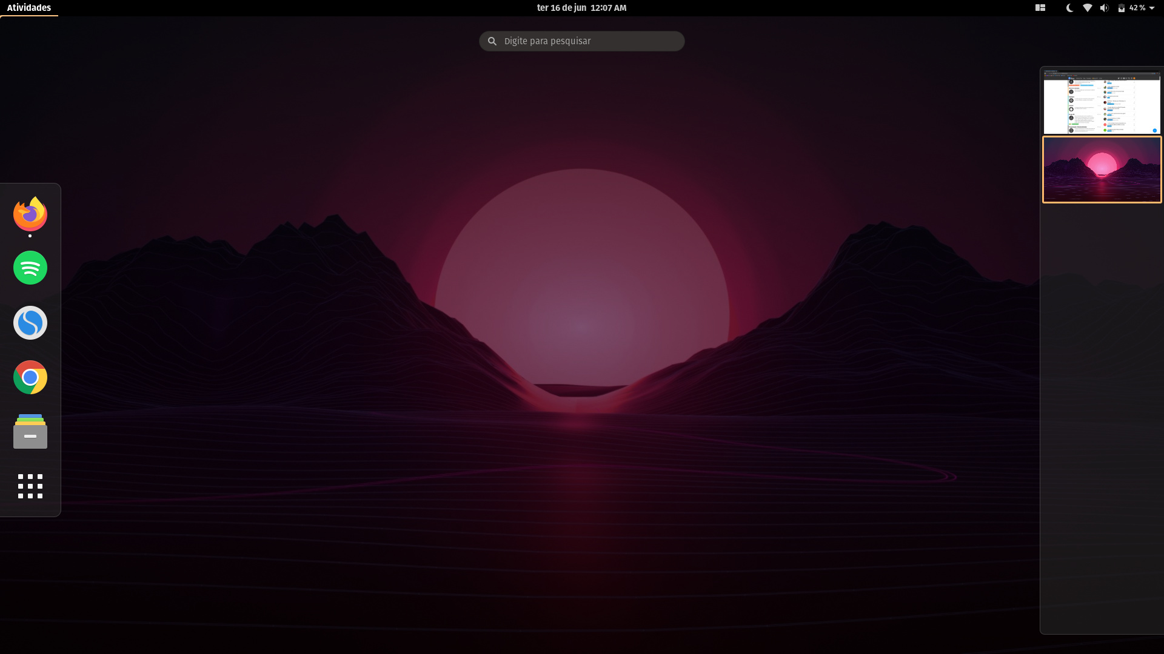Switch to the first workspace thumbnail
The height and width of the screenshot is (654, 1164).
coord(1102,102)
